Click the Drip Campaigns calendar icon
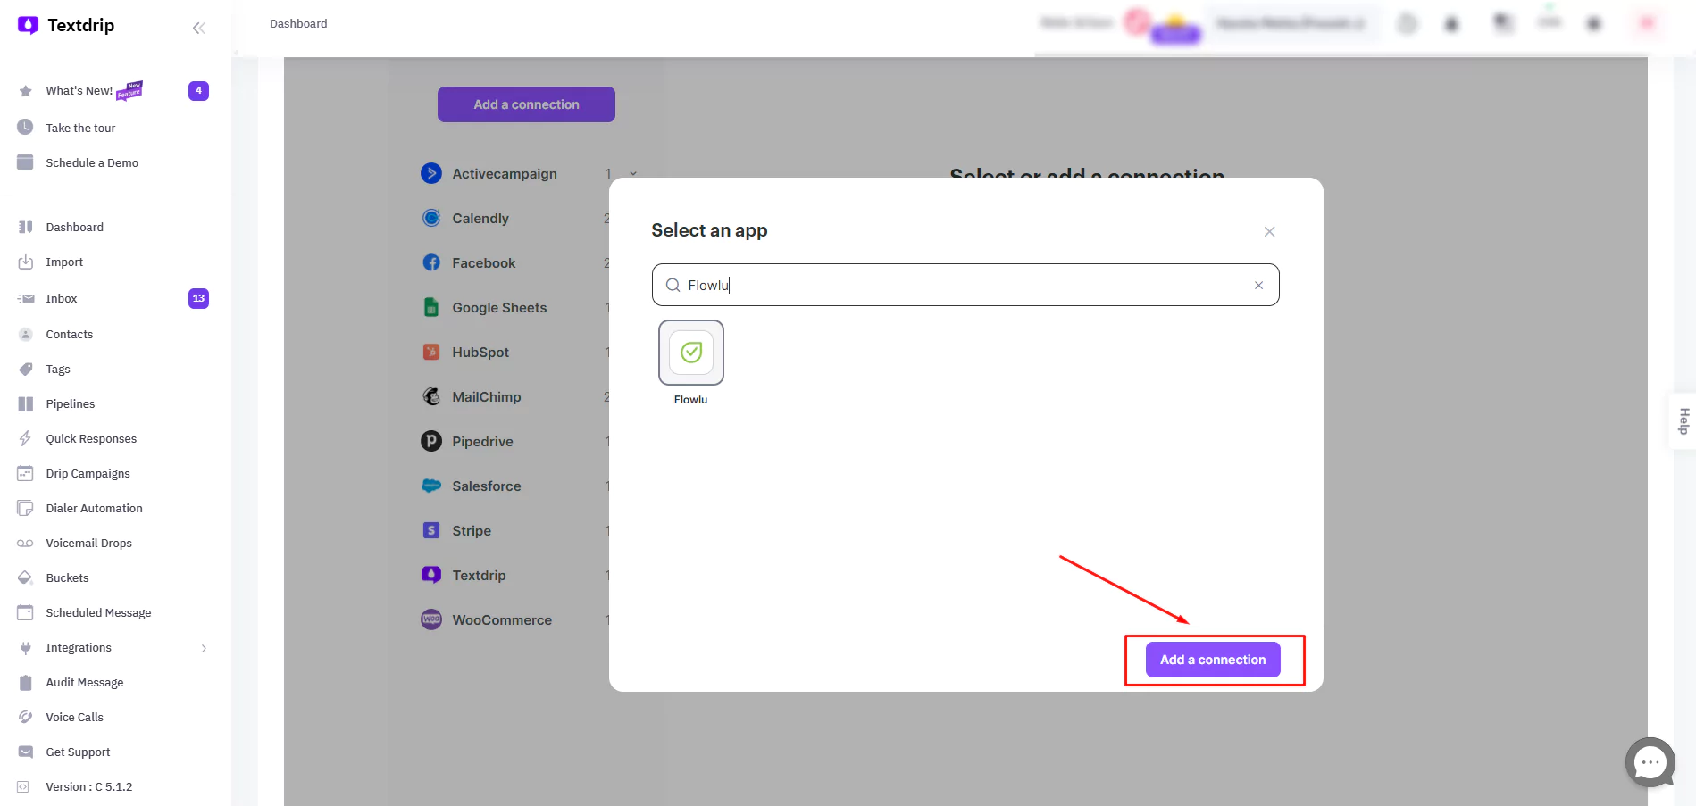This screenshot has height=806, width=1696. pyautogui.click(x=25, y=473)
